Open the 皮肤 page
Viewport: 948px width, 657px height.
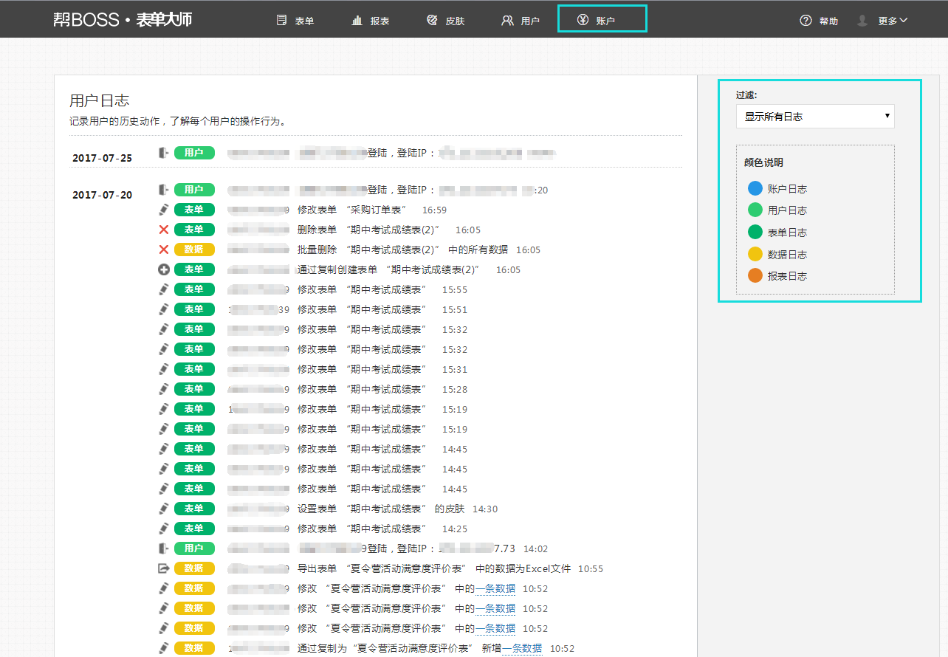tap(446, 21)
